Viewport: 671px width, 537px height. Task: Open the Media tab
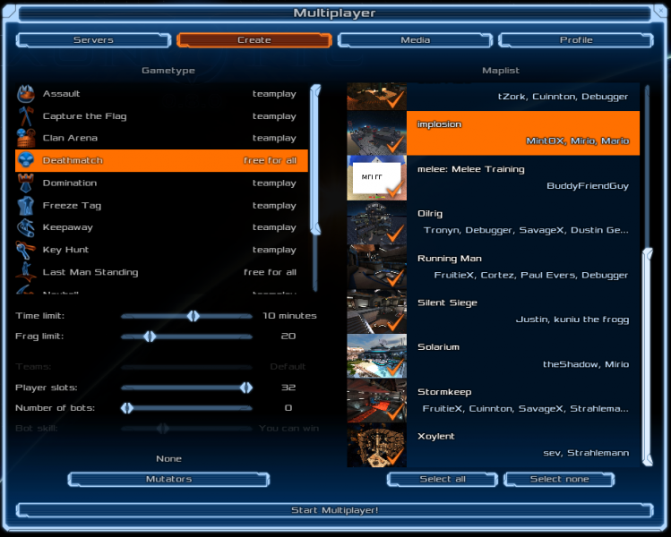pyautogui.click(x=415, y=39)
